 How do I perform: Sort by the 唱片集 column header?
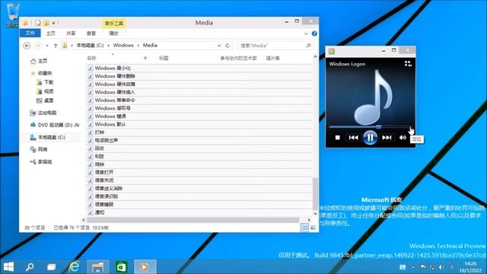pos(272,58)
